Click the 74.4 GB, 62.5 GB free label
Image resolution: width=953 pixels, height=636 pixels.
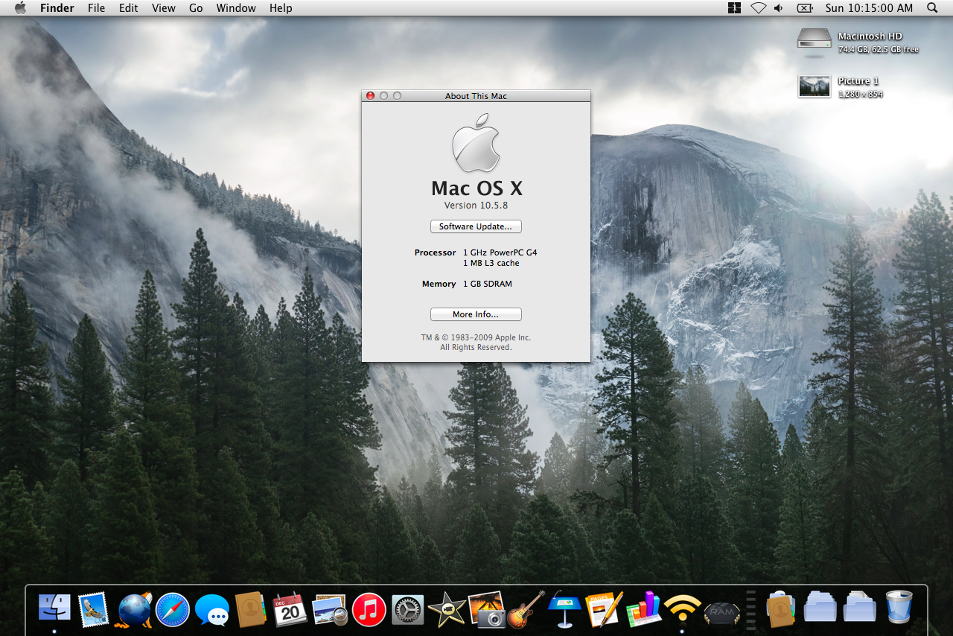[879, 49]
